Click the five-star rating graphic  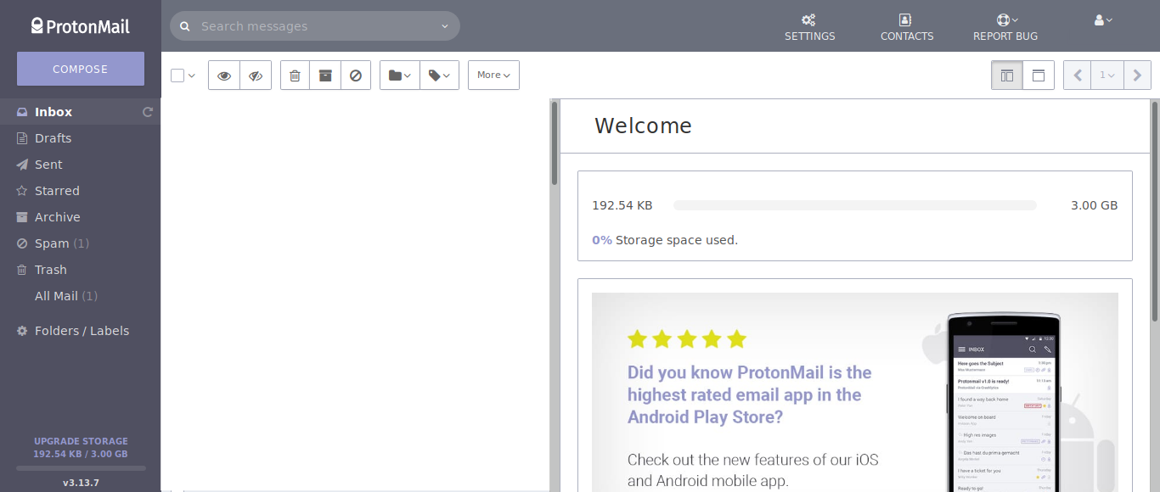[x=687, y=339]
